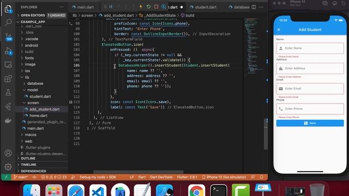349x196 pixels.
Task: Split the editor right
Action: point(254,7)
